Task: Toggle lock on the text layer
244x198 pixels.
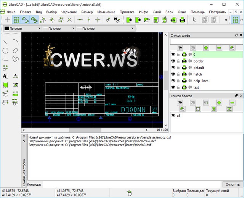Action: pyautogui.click(x=178, y=88)
